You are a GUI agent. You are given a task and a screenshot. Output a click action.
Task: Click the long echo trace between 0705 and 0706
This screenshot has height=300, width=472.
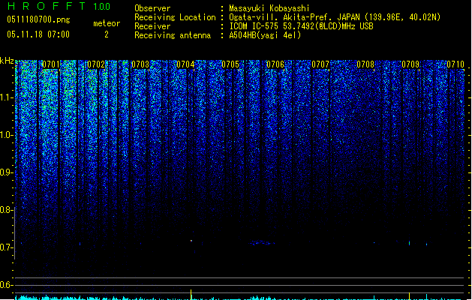(x=262, y=242)
